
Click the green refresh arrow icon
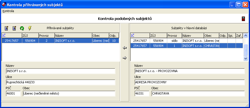pyautogui.click(x=22, y=28)
